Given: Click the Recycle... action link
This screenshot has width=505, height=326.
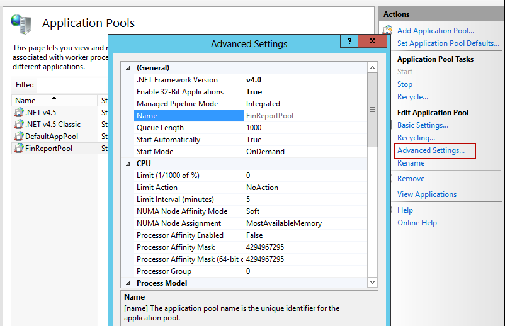Looking at the screenshot, I should [x=412, y=97].
